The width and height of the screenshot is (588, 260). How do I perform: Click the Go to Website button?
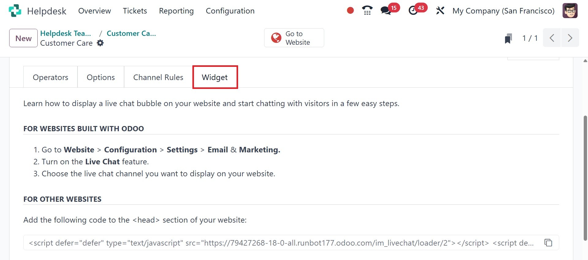coord(294,38)
